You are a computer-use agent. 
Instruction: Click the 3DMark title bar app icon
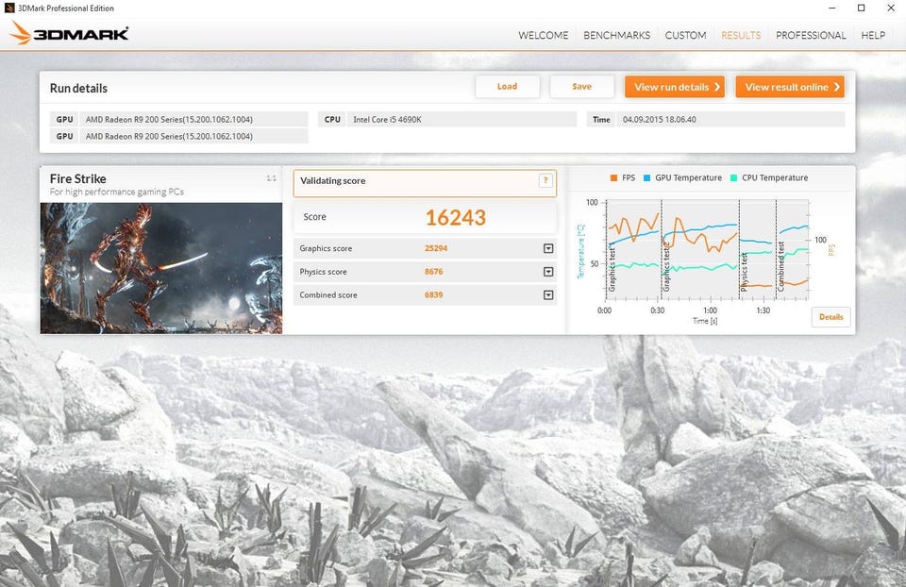click(8, 8)
